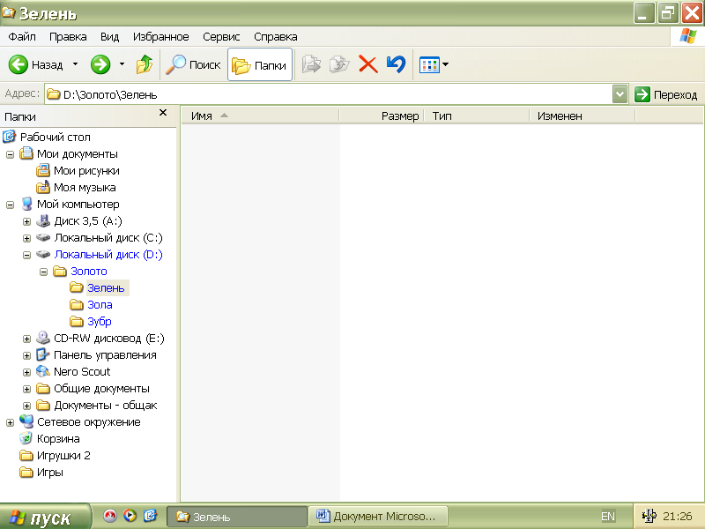
Task: Click the Move To folder icon
Action: [x=311, y=64]
